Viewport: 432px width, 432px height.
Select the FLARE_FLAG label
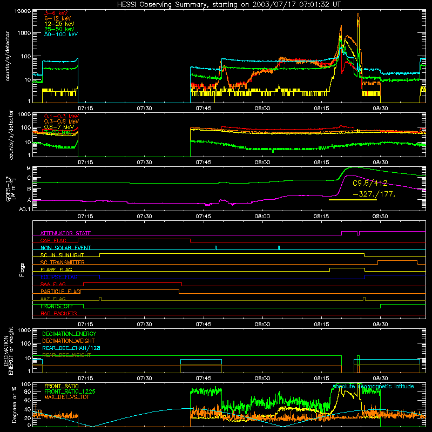click(x=56, y=269)
